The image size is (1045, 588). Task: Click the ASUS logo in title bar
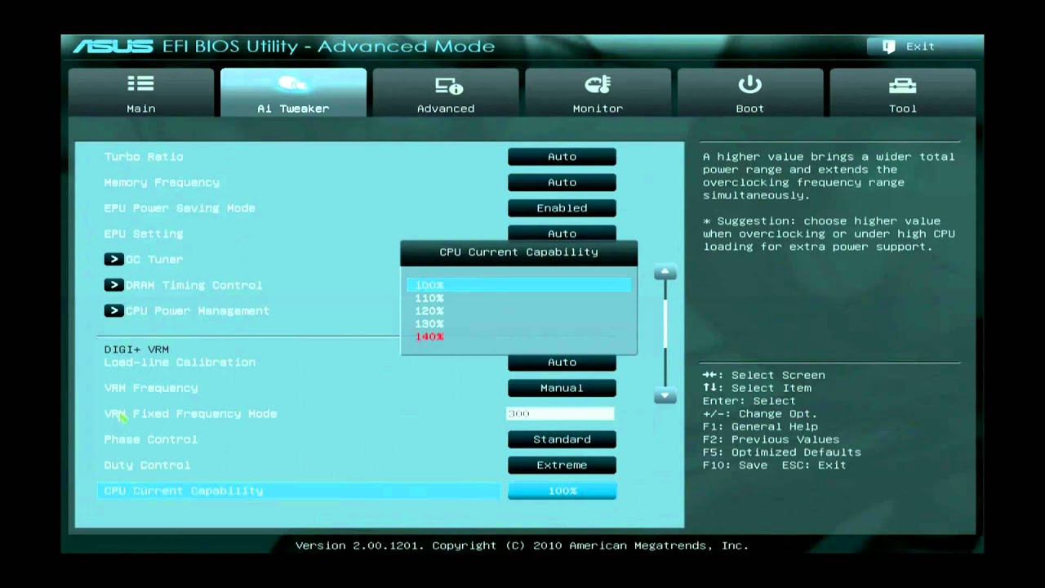[x=113, y=47]
